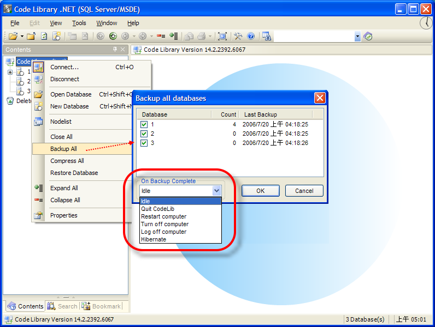Viewport: 435px width, 327px height.
Task: Open the back history dropdown arrow
Action: 134,36
